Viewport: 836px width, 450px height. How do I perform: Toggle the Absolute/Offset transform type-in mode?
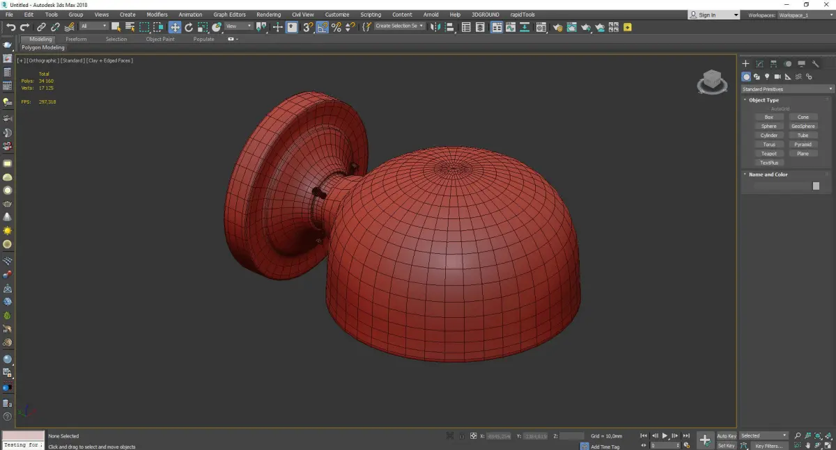474,436
